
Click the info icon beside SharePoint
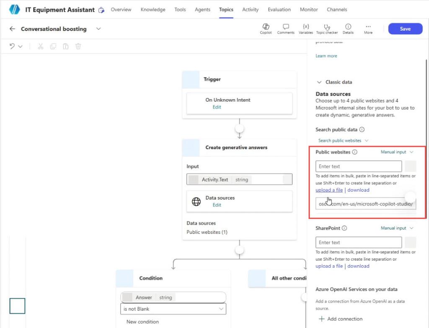[344, 228]
